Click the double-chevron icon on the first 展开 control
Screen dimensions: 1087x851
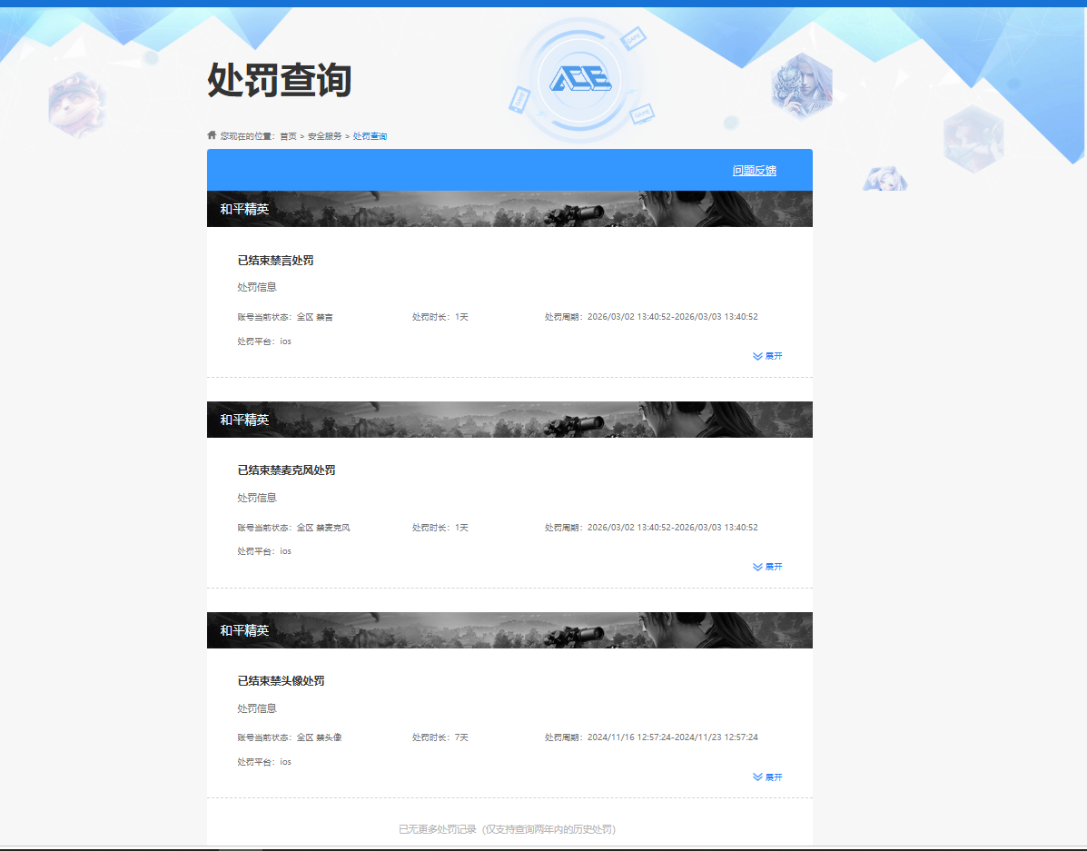point(756,355)
